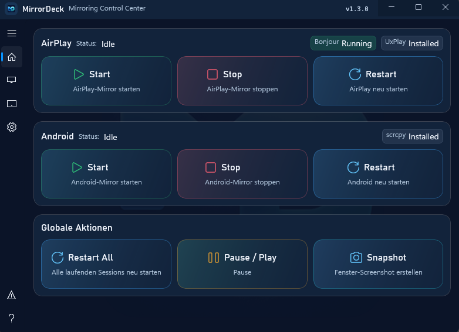Click the v1.3.0 version label
The height and width of the screenshot is (332, 459).
357,9
